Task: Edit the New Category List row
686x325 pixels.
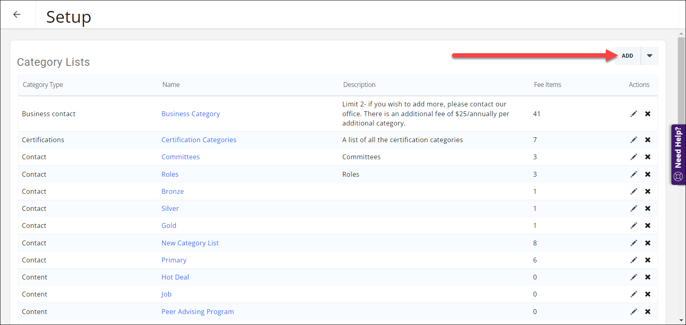Action: tap(634, 243)
